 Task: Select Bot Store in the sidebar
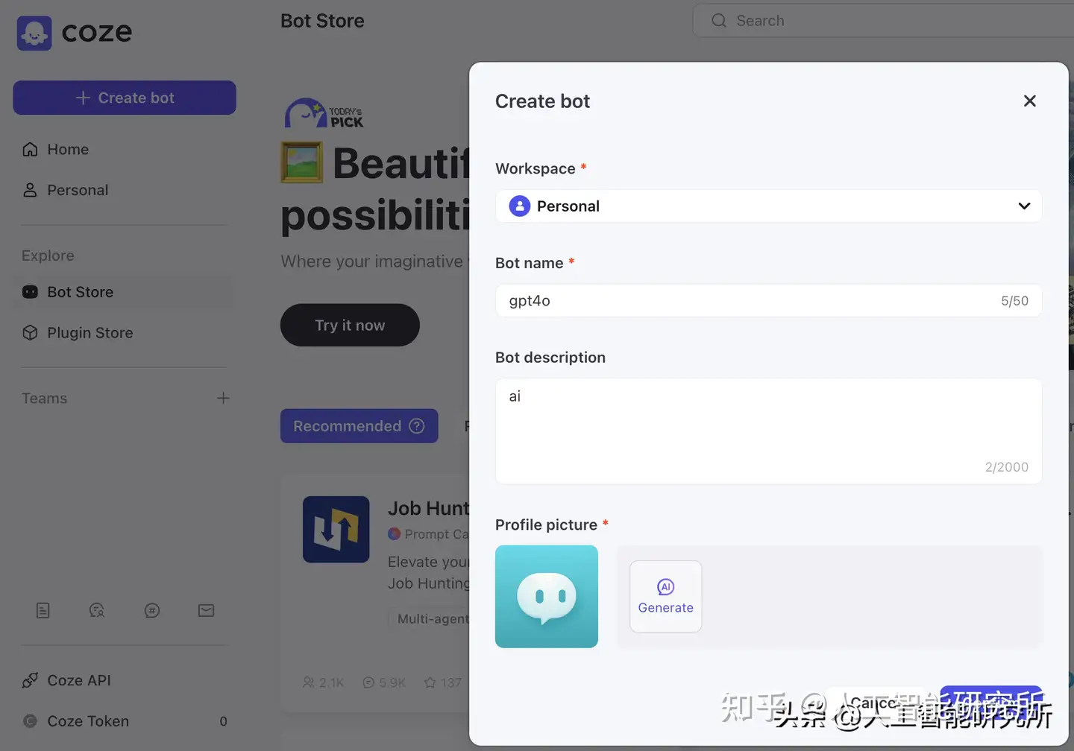(x=123, y=292)
